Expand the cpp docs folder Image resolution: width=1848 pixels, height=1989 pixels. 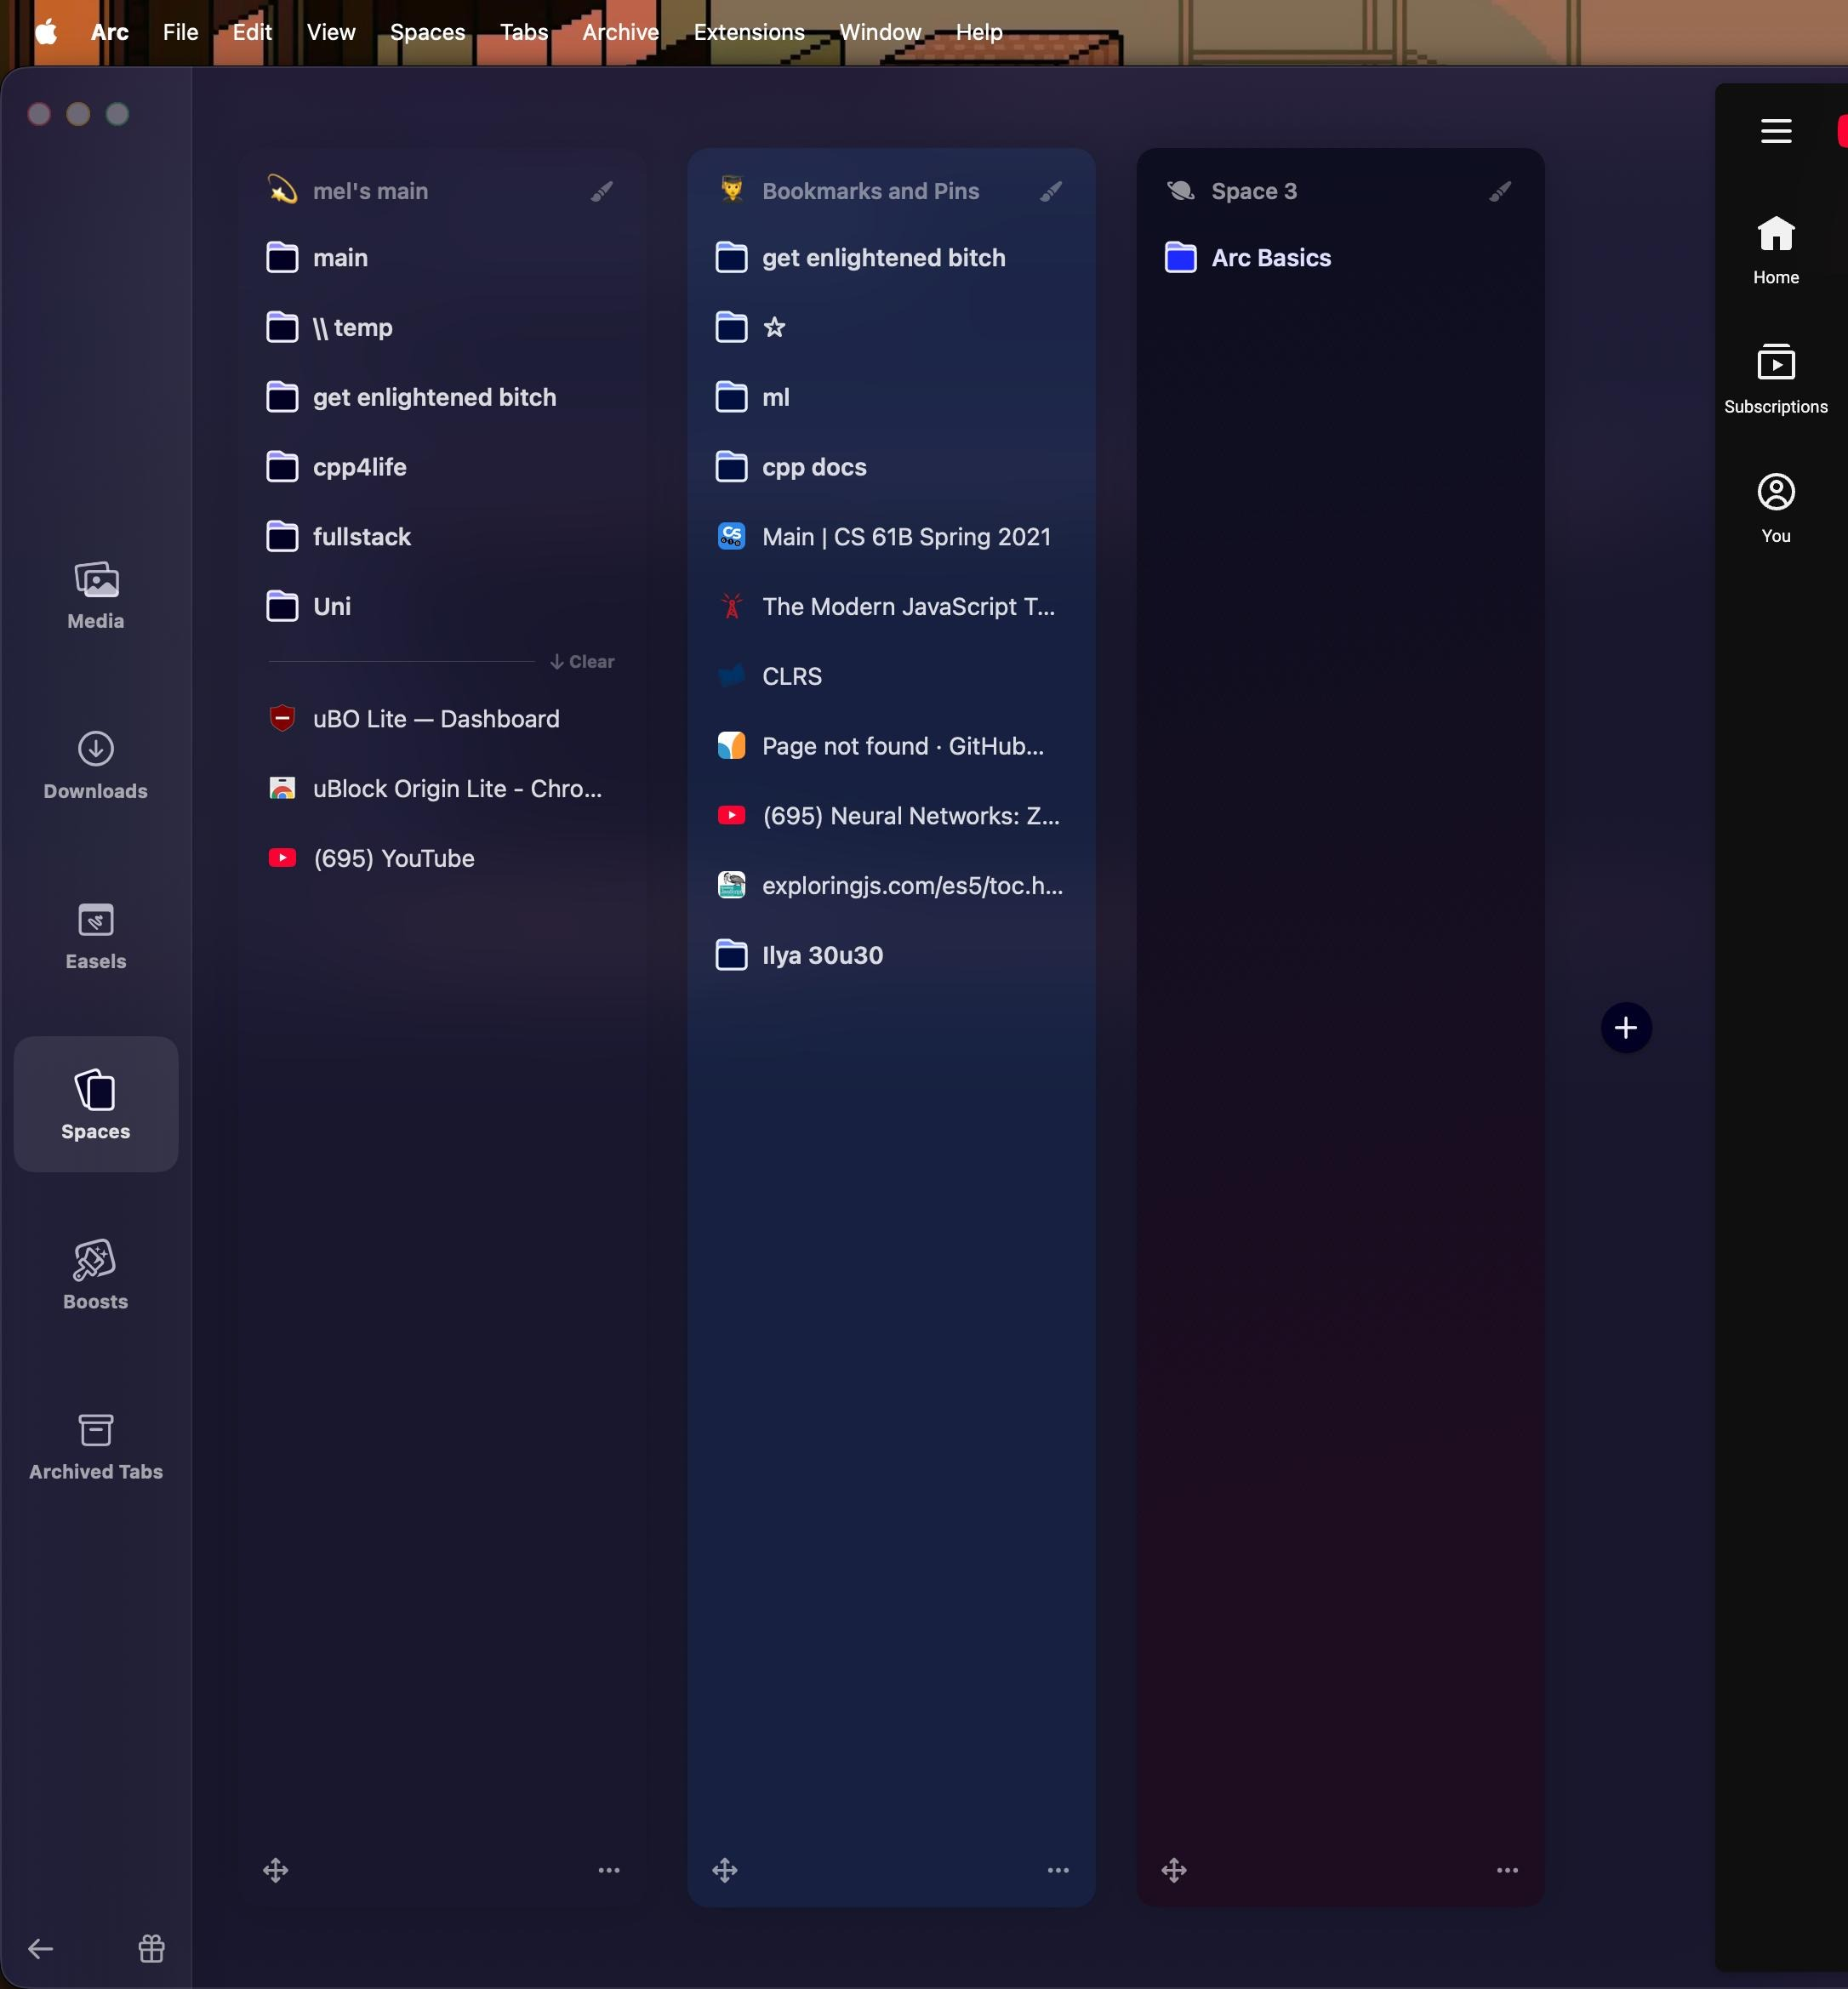click(890, 467)
